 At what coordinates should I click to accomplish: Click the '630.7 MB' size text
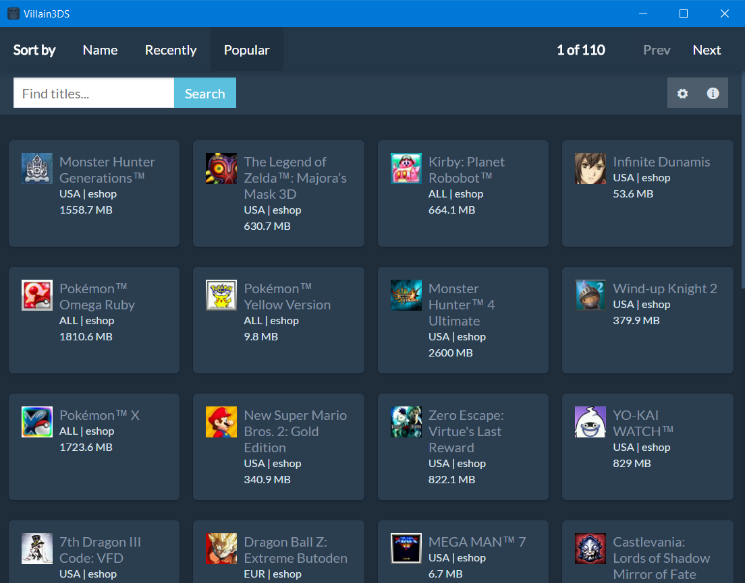click(267, 226)
